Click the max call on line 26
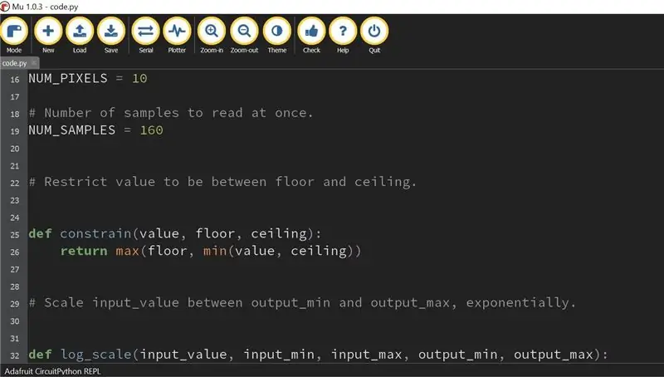This screenshot has width=664, height=377. coord(128,251)
